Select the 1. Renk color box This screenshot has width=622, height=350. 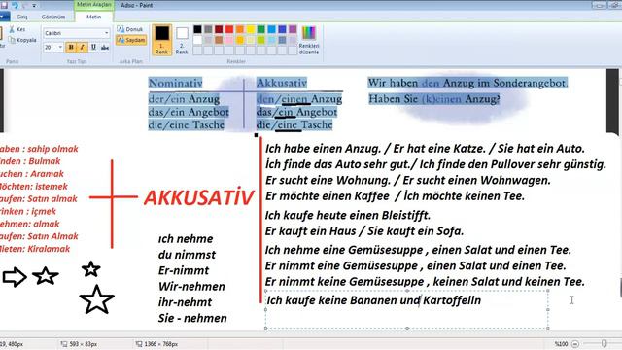162,40
